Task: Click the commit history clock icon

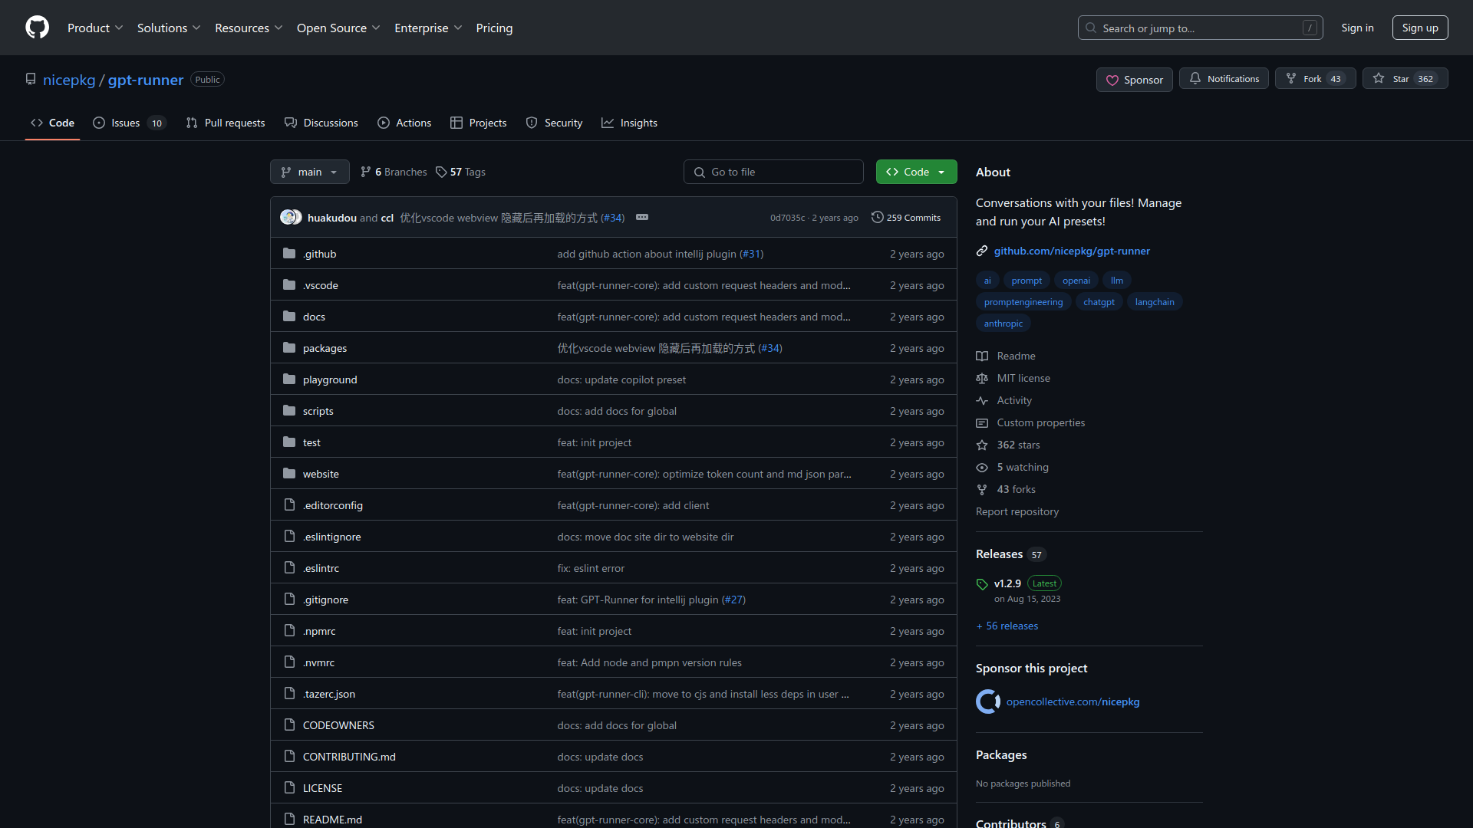Action: (x=877, y=218)
